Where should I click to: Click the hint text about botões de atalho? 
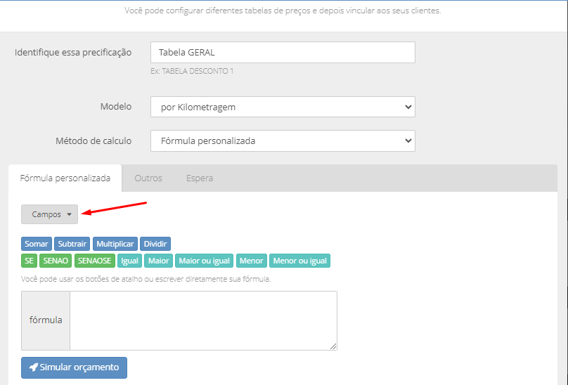click(146, 279)
